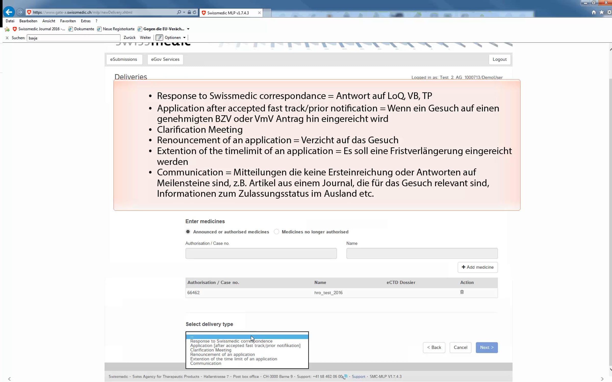
Task: Open the Datei menu
Action: coord(10,21)
